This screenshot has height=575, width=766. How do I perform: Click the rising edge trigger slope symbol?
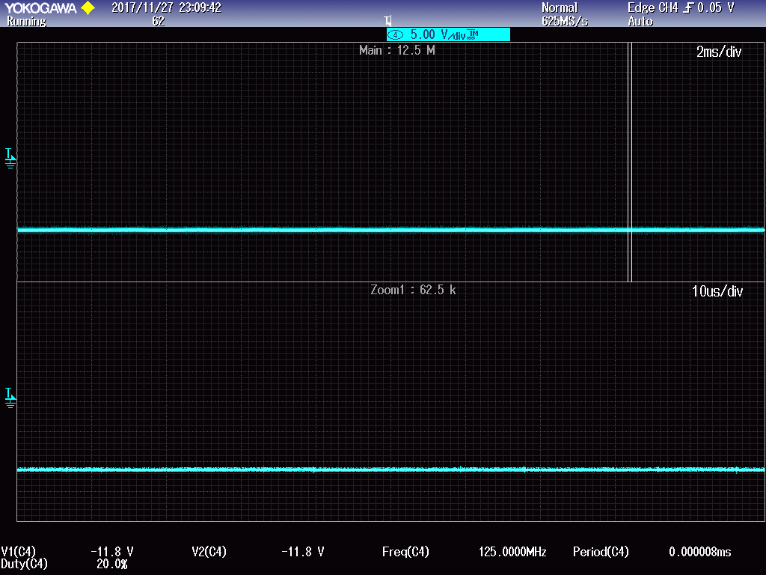coord(688,7)
